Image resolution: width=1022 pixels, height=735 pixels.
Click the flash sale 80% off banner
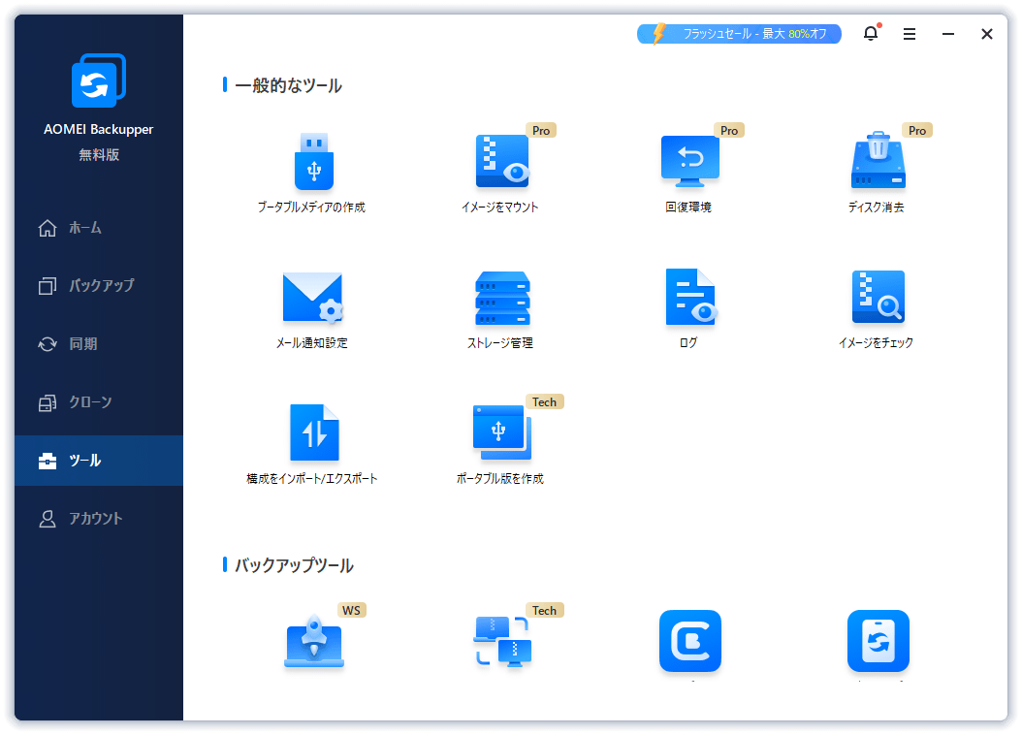pyautogui.click(x=739, y=34)
